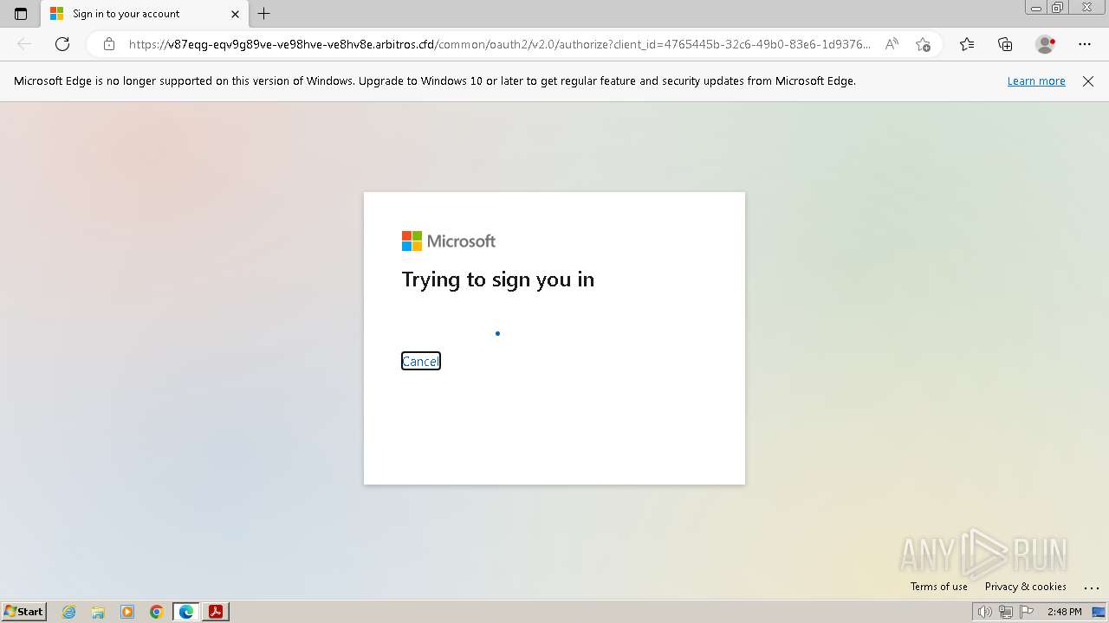View site information lock icon
1109x623 pixels.
tap(108, 44)
